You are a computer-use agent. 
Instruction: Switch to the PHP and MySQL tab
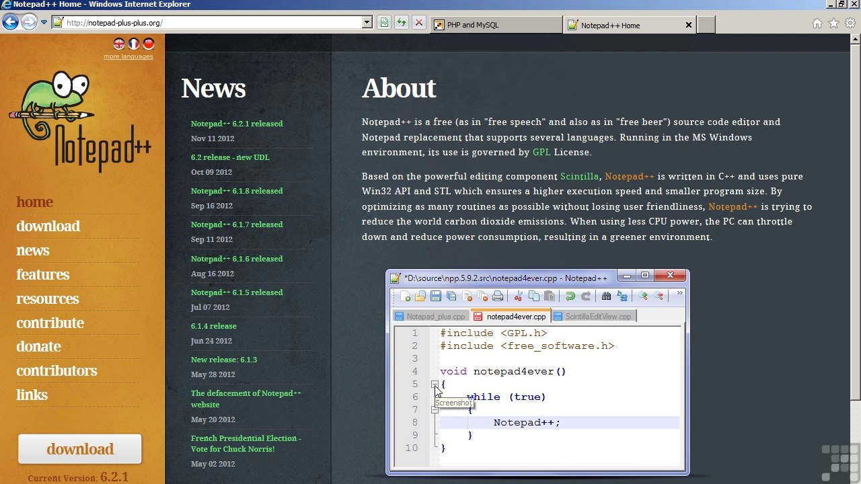pyautogui.click(x=496, y=25)
